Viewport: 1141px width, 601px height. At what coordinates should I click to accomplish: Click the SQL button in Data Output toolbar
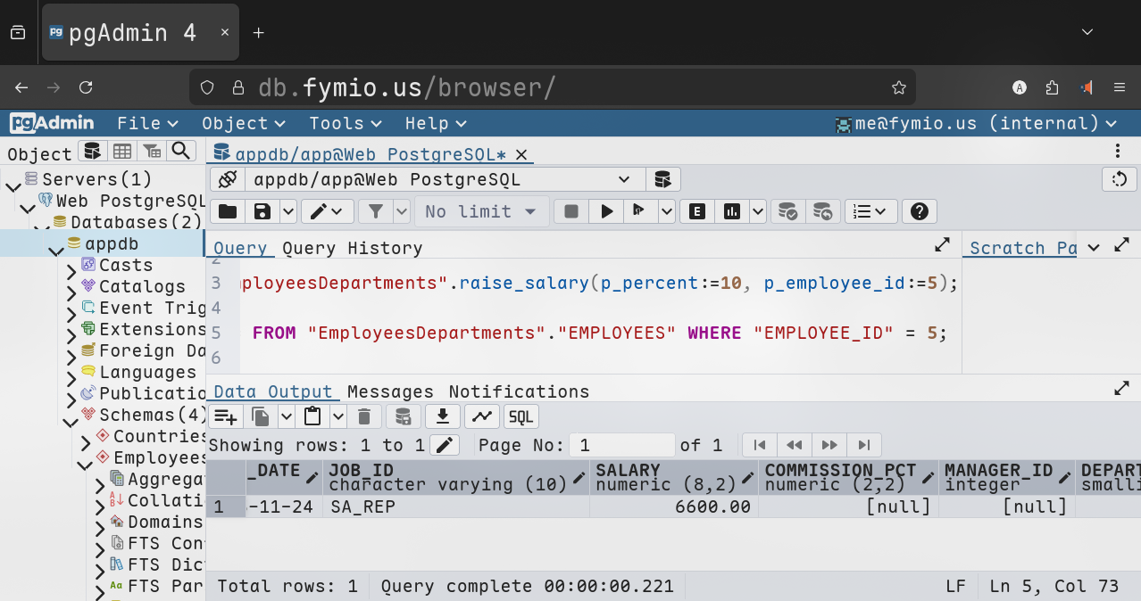[x=521, y=416]
